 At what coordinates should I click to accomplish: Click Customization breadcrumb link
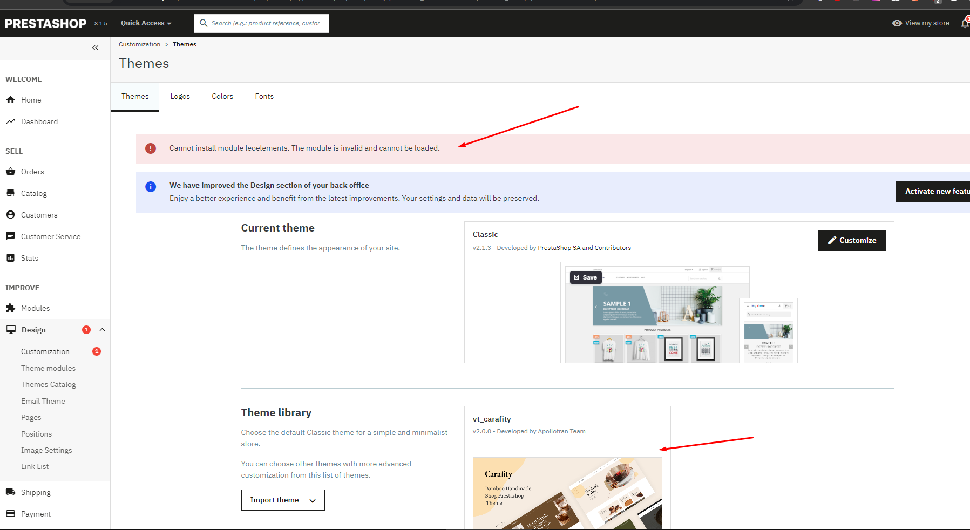[139, 44]
